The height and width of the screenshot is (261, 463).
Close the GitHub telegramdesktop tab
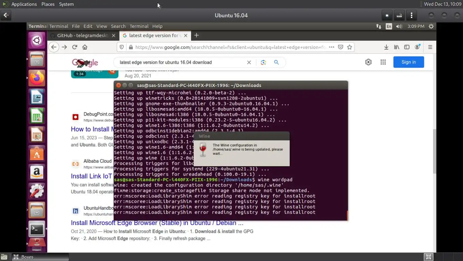point(114,35)
